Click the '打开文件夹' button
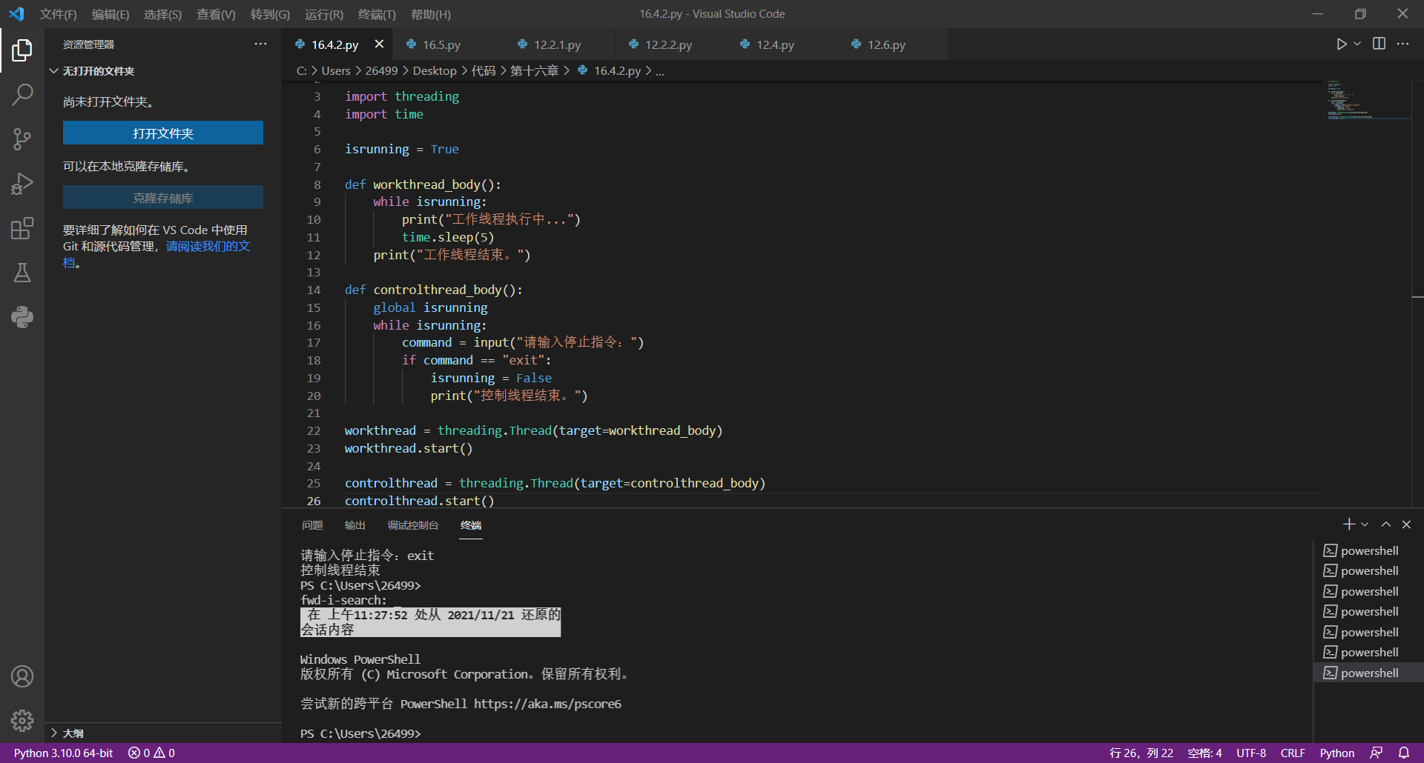 (163, 133)
